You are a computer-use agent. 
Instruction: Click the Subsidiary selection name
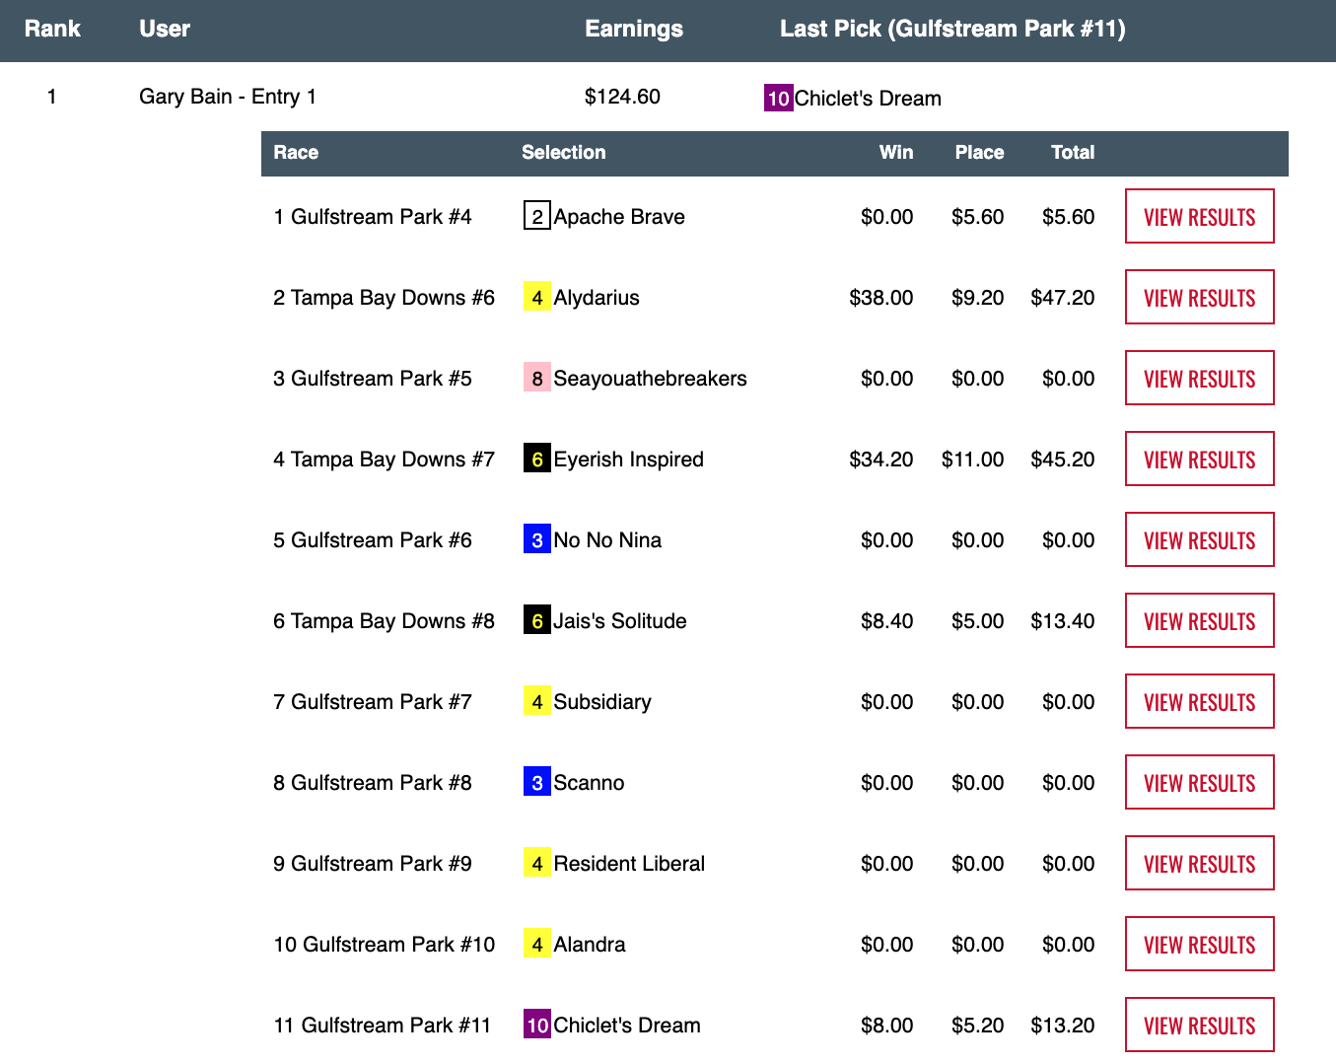(601, 702)
